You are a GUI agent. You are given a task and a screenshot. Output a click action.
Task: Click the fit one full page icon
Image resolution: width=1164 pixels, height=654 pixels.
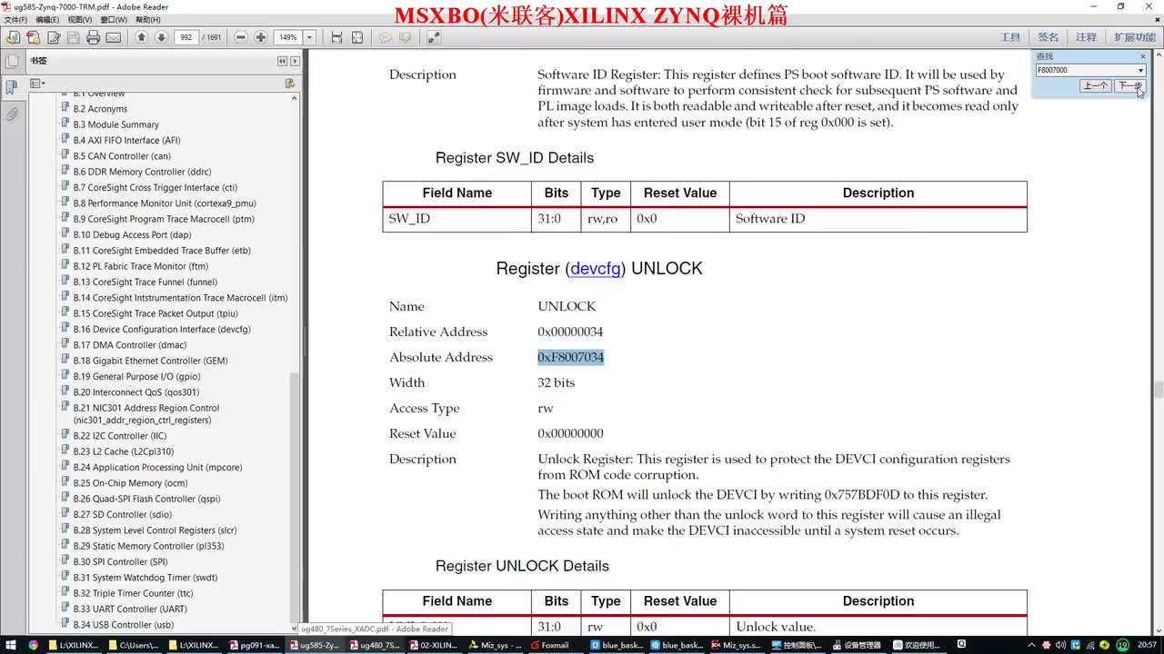[x=356, y=37]
